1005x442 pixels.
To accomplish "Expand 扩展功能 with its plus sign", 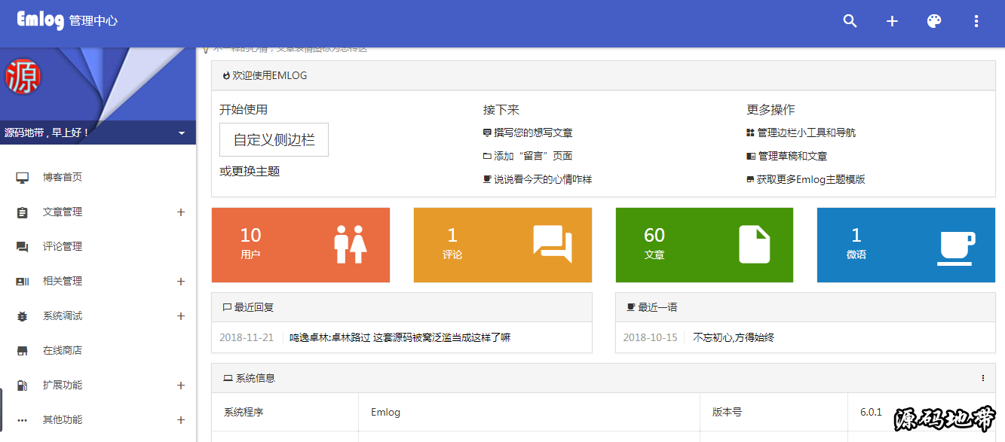I will point(181,386).
